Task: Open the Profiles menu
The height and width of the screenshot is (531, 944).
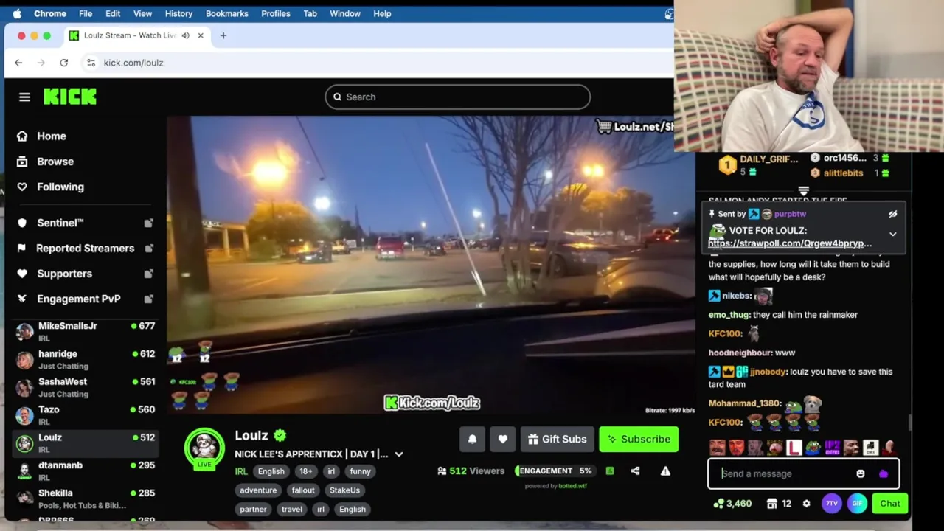Action: 276,13
